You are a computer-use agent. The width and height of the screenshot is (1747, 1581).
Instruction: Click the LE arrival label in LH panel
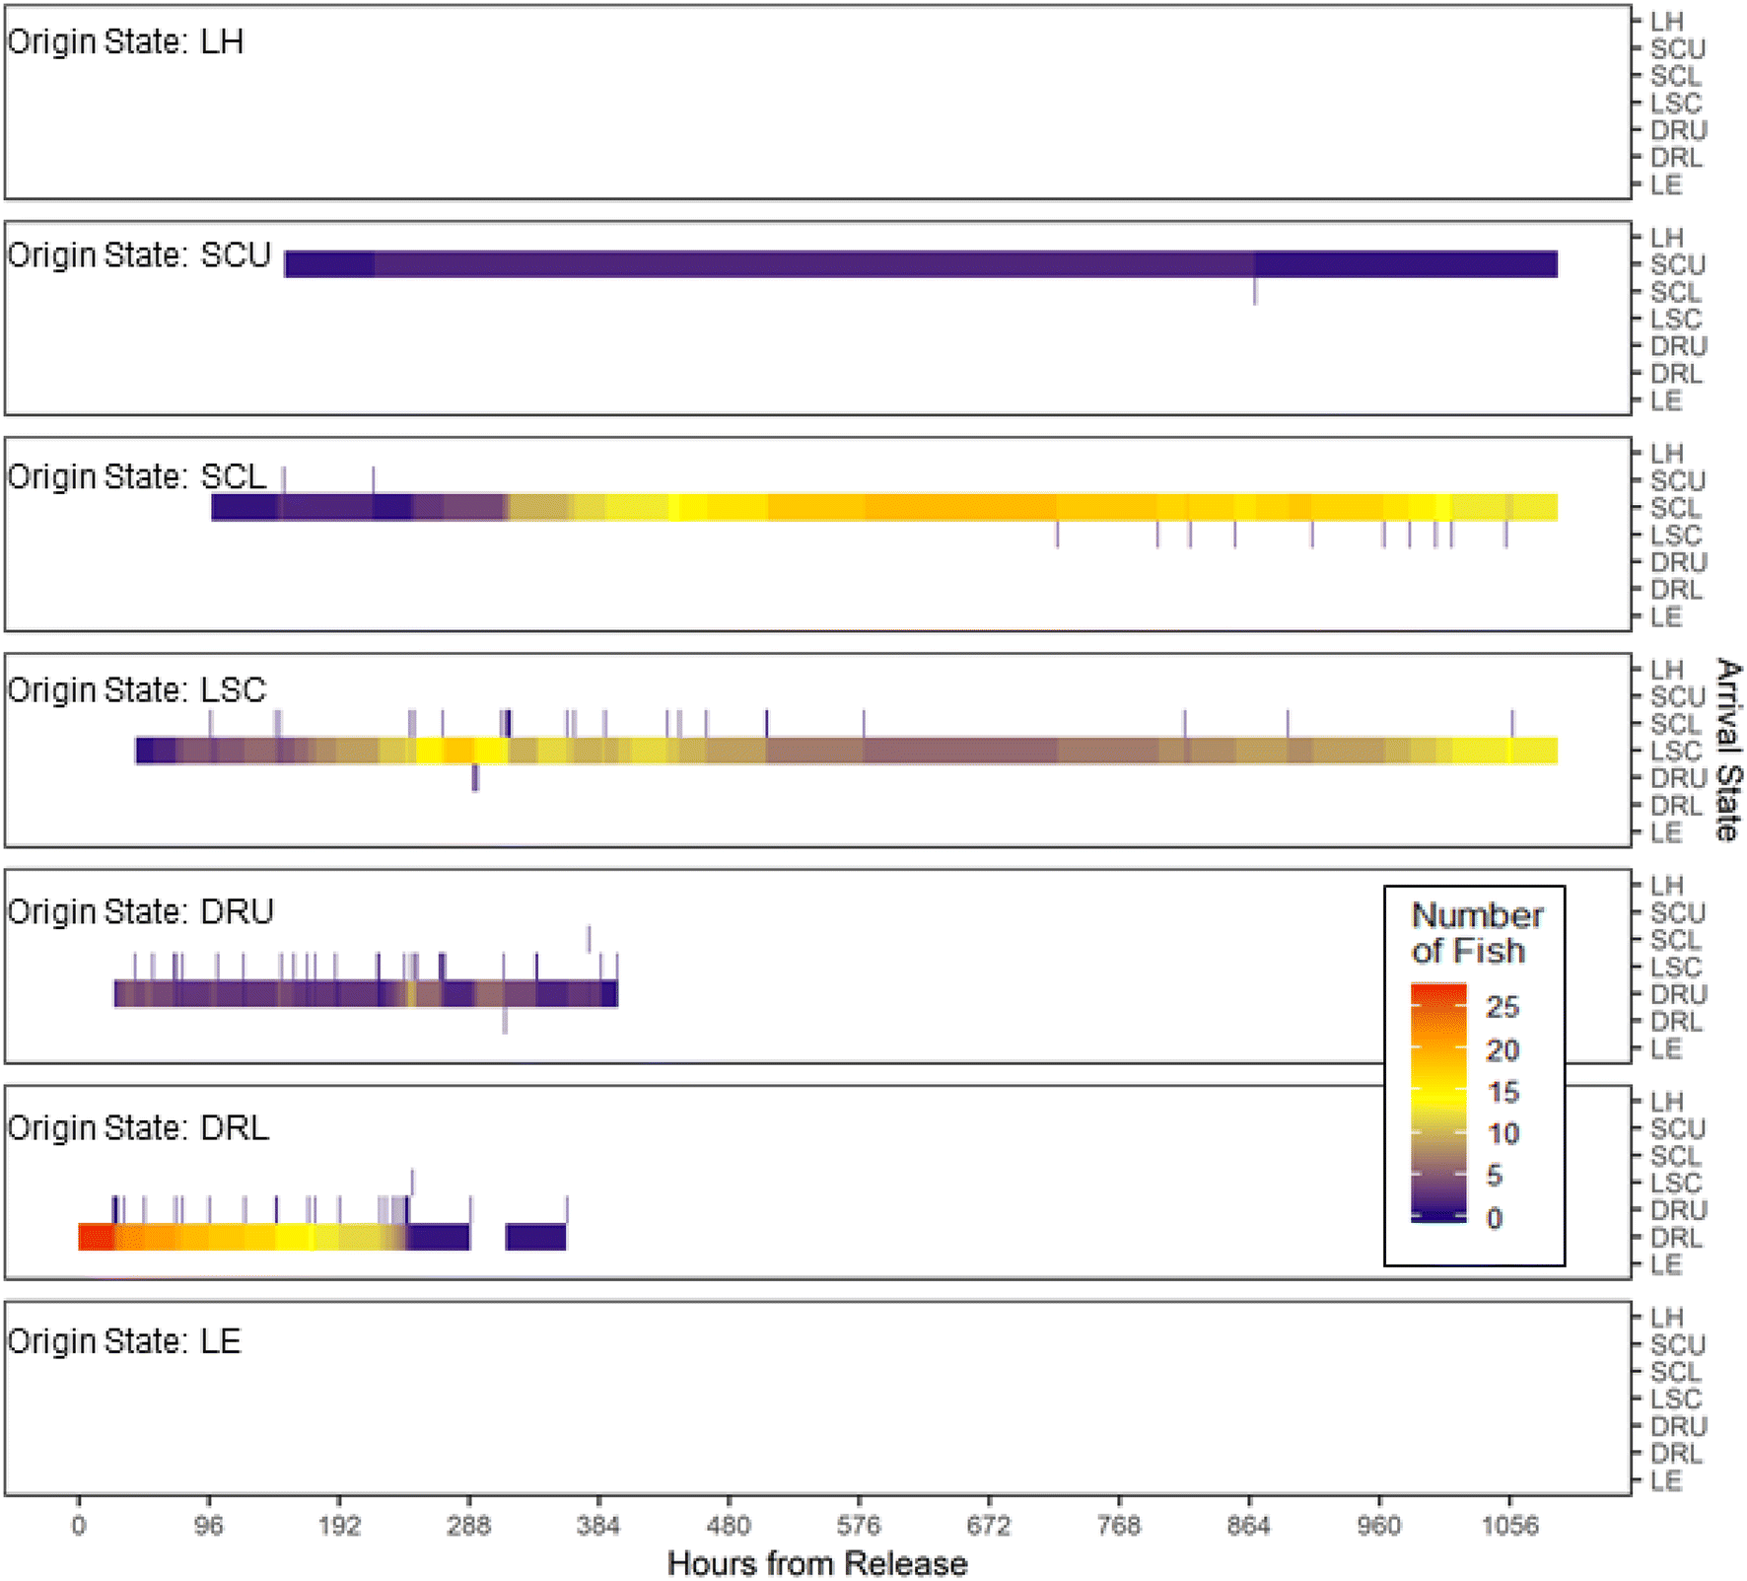(x=1666, y=184)
